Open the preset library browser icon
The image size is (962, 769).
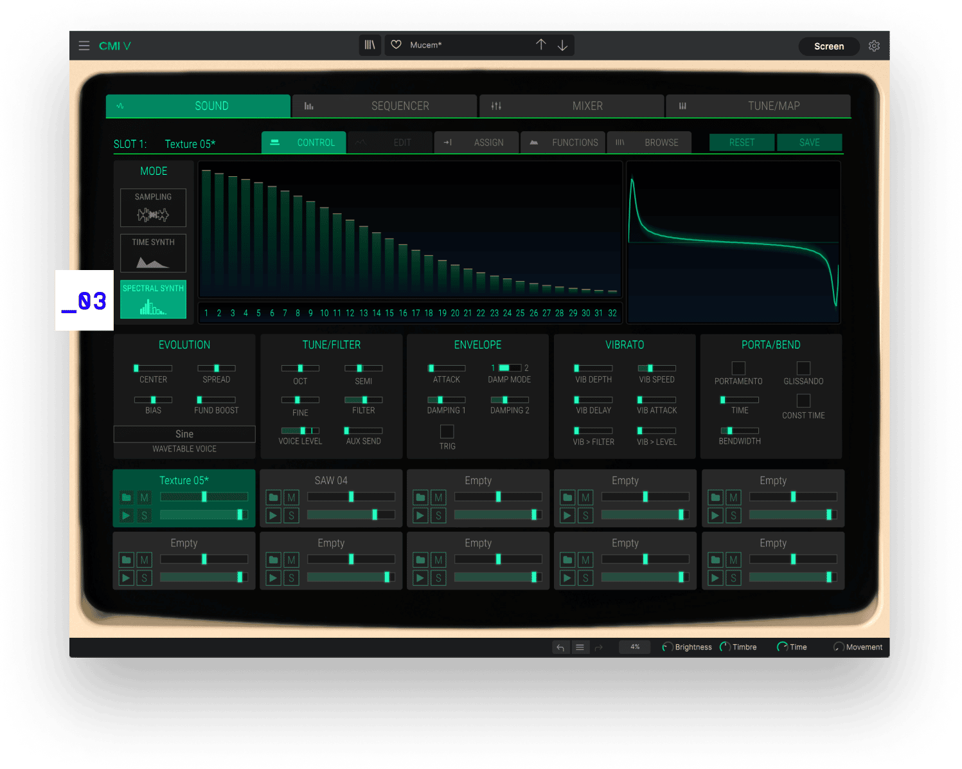point(370,45)
